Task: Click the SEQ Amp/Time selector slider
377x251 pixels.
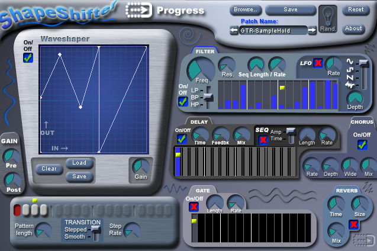Action: 291,136
